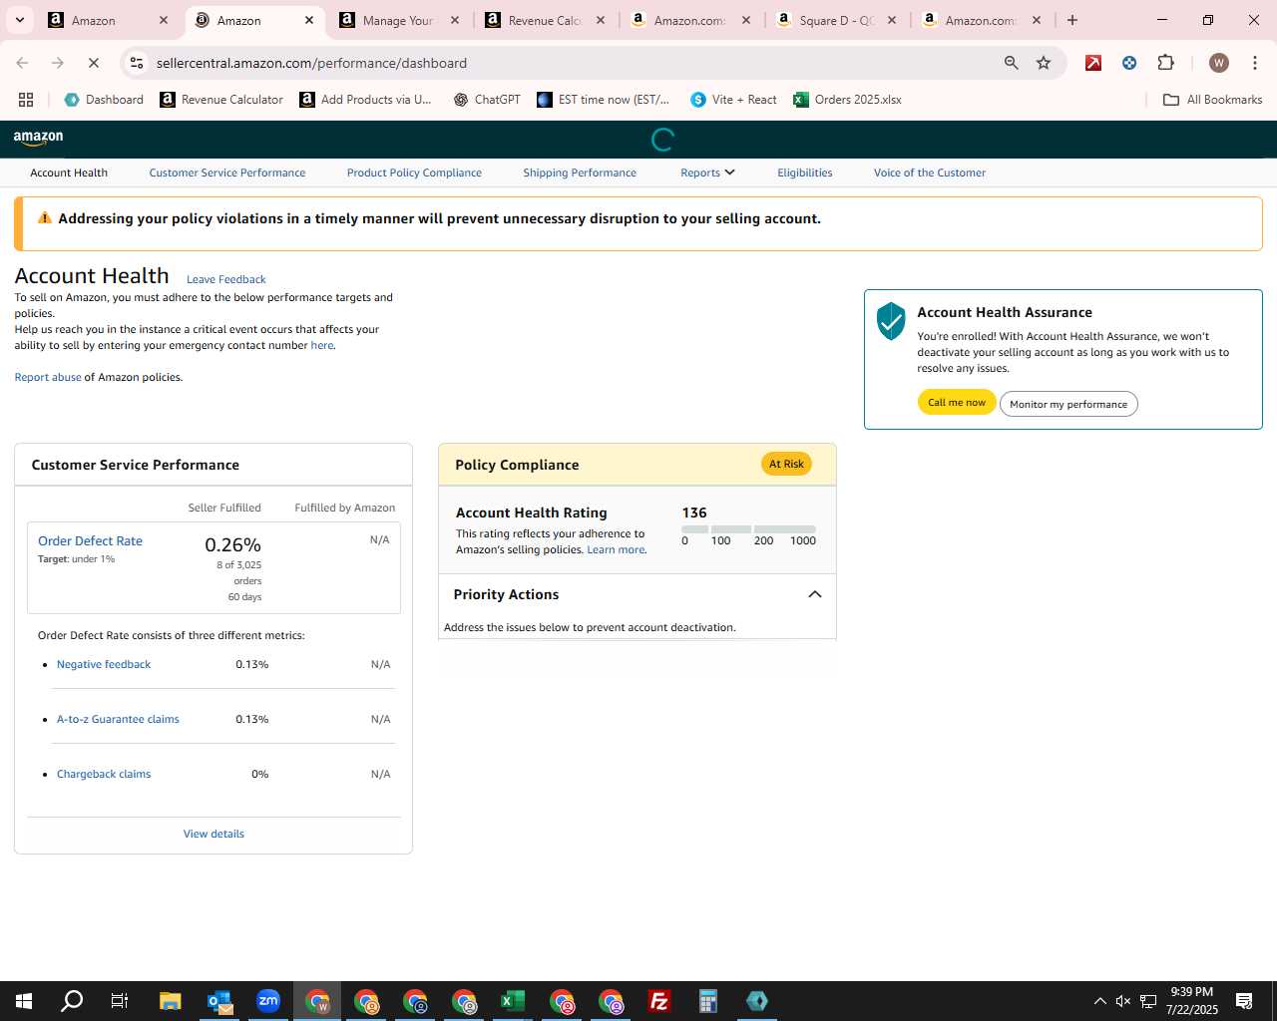This screenshot has width=1277, height=1021.
Task: Click Monitor my performance button
Action: tap(1068, 404)
